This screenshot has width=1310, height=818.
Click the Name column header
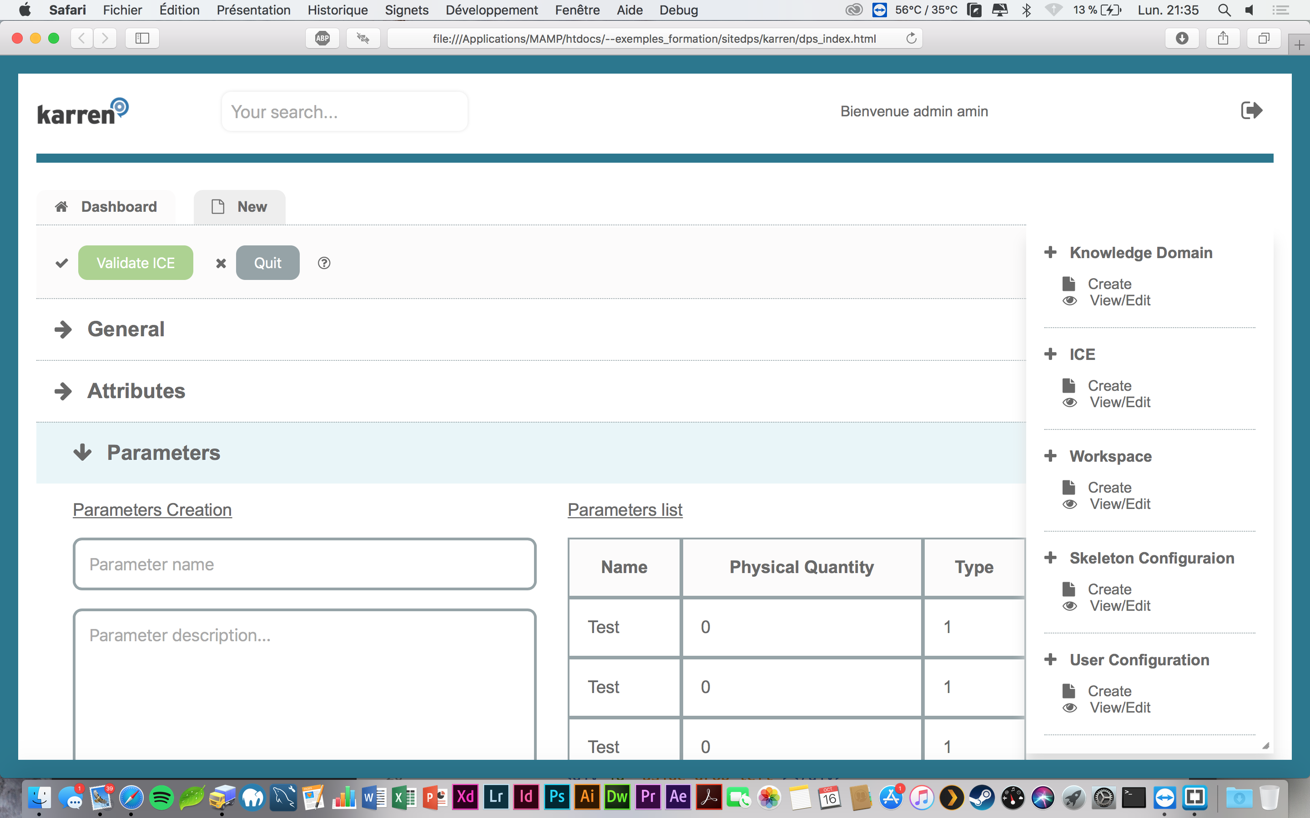pos(624,567)
